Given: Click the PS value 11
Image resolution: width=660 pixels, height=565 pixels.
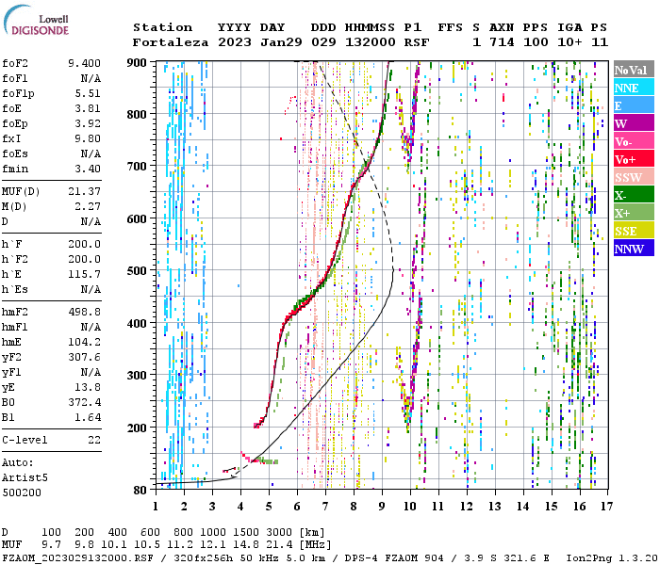Looking at the screenshot, I should click(600, 42).
